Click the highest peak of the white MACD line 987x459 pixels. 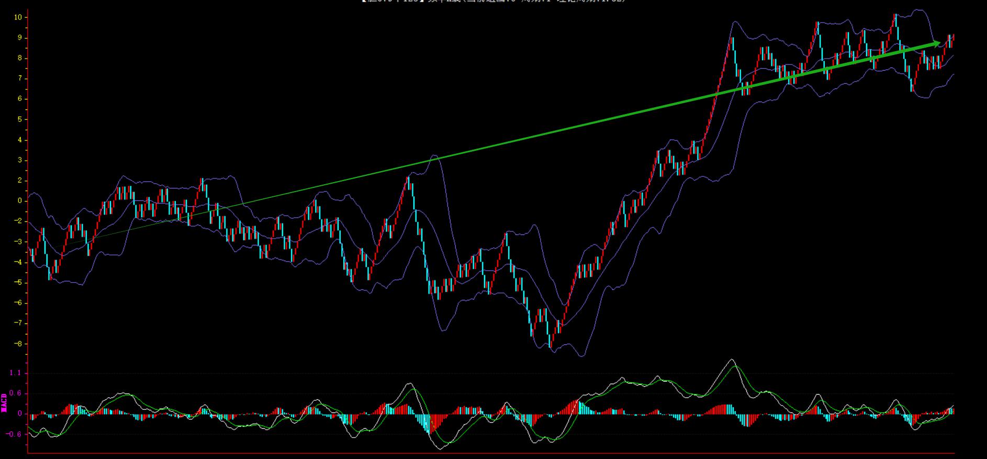[732, 360]
